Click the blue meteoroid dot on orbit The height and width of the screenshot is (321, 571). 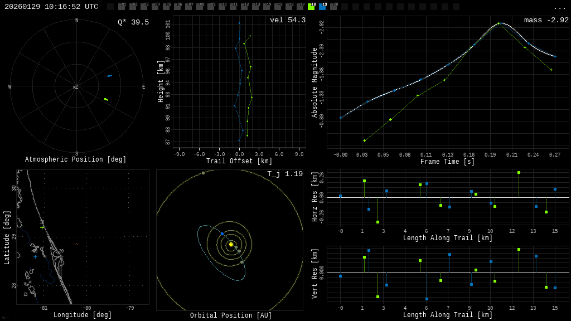coord(222,234)
